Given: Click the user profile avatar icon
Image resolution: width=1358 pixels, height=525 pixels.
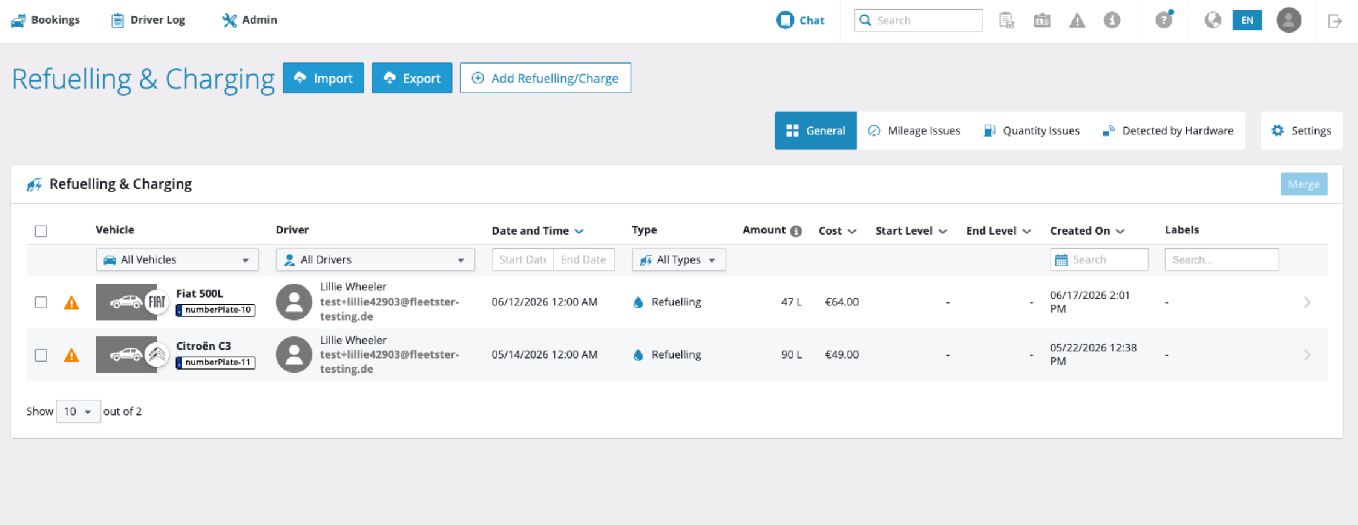Looking at the screenshot, I should click(x=1289, y=20).
